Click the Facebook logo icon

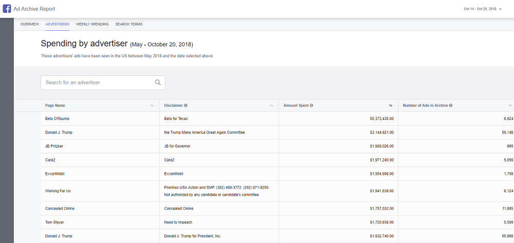click(x=7, y=9)
